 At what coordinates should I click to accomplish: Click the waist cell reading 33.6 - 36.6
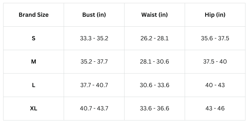[154, 108]
